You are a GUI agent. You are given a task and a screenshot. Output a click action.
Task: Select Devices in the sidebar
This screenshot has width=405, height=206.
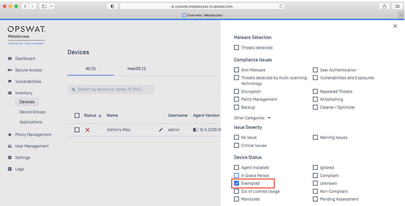coord(27,102)
